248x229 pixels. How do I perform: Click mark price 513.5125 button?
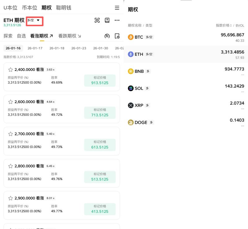(100, 177)
